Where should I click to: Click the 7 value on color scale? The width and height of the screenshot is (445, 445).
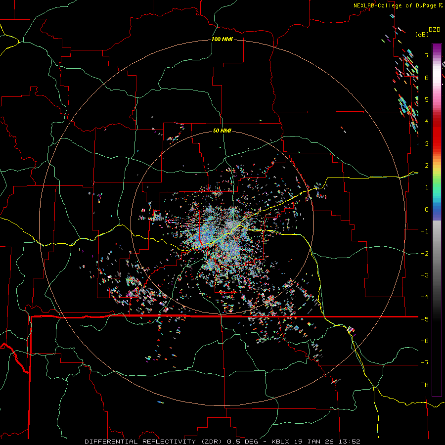(x=427, y=55)
